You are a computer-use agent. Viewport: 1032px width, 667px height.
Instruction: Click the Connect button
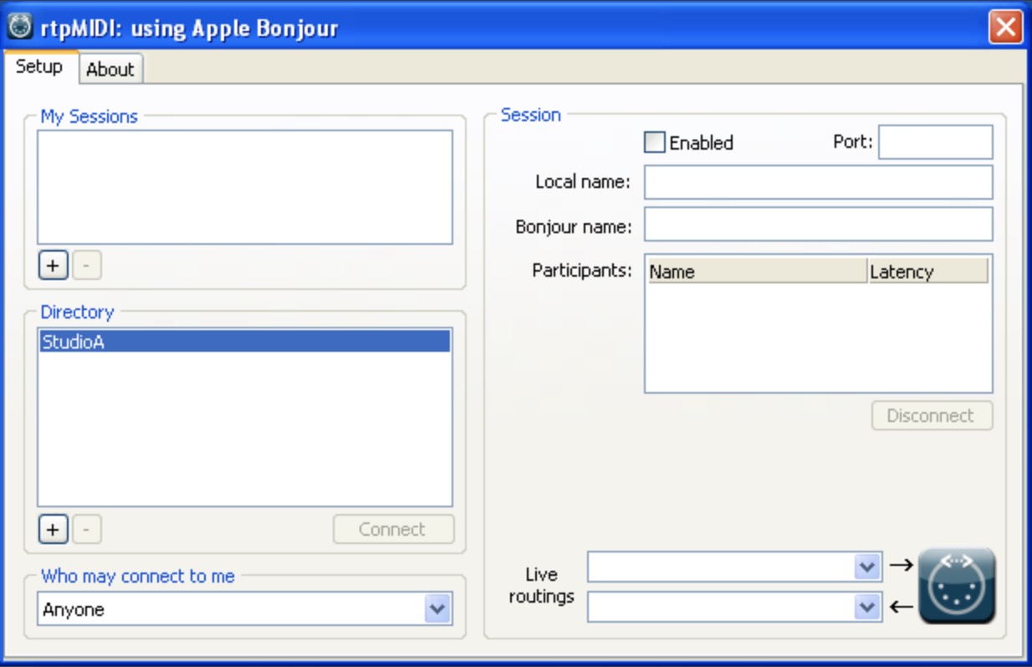(393, 529)
